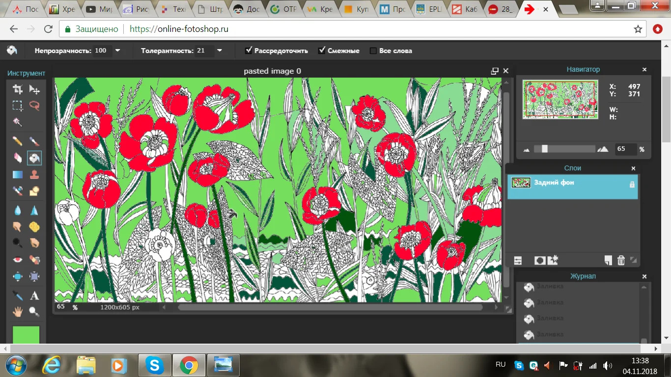Select the Crop tool
This screenshot has width=671, height=377.
[18, 89]
